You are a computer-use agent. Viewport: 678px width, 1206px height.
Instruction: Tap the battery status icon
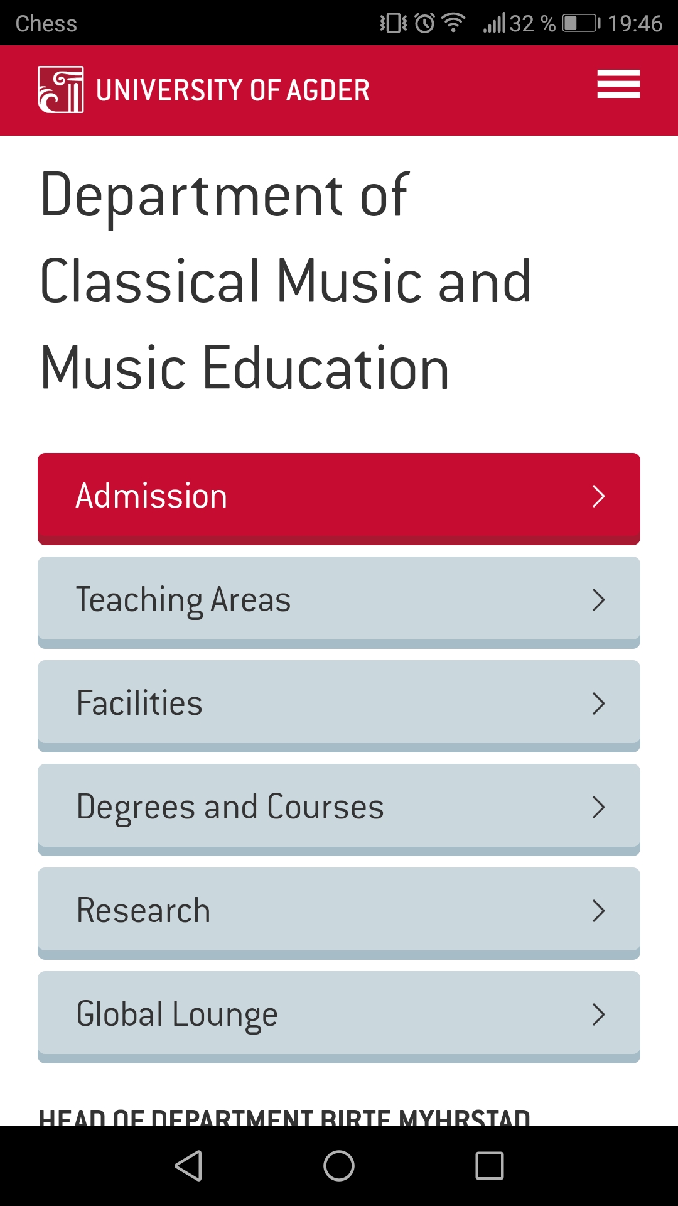581,24
